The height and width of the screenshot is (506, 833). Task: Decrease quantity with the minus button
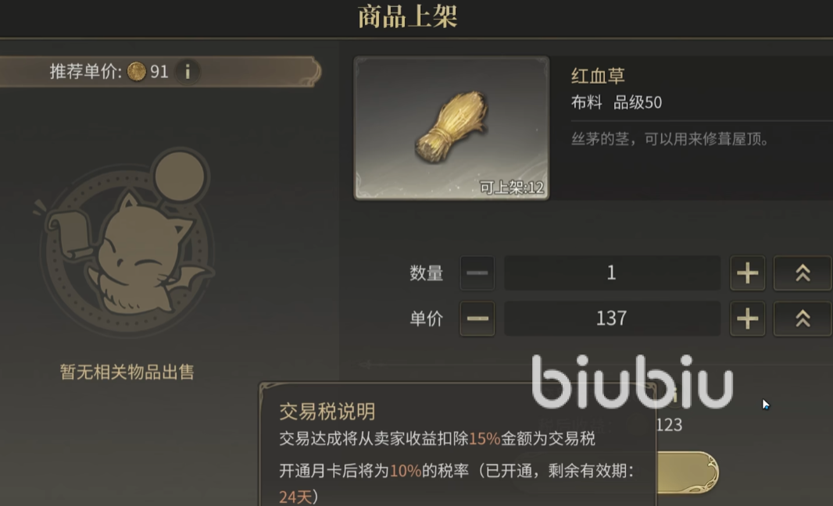(x=477, y=273)
